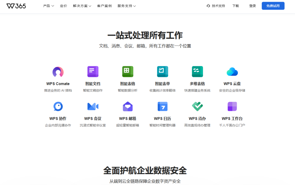The width and height of the screenshot is (295, 185).
Task: Click the WPS 365 logo
Action: (16, 6)
